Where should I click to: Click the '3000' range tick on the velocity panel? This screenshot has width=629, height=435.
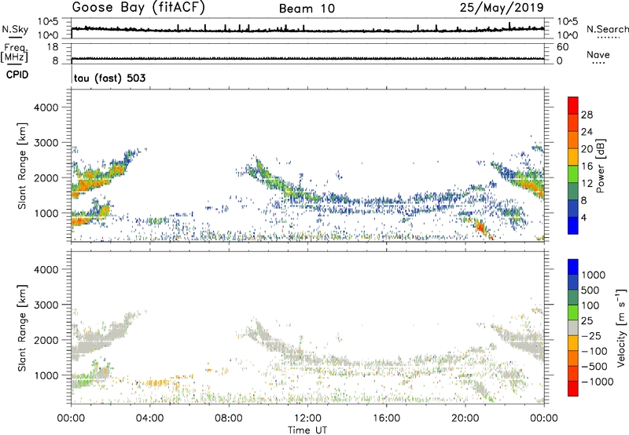(46, 305)
